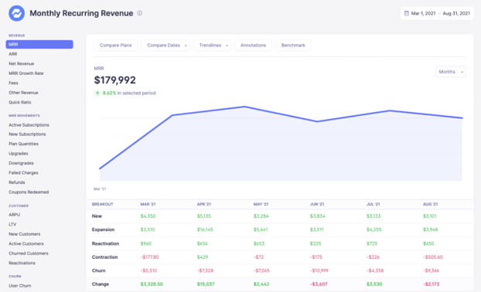Screen dimensions: 481x292
Task: Click the Compare Plans button
Action: [x=116, y=46]
